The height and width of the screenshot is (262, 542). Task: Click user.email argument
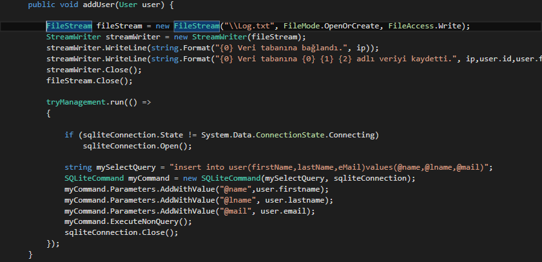coord(284,211)
